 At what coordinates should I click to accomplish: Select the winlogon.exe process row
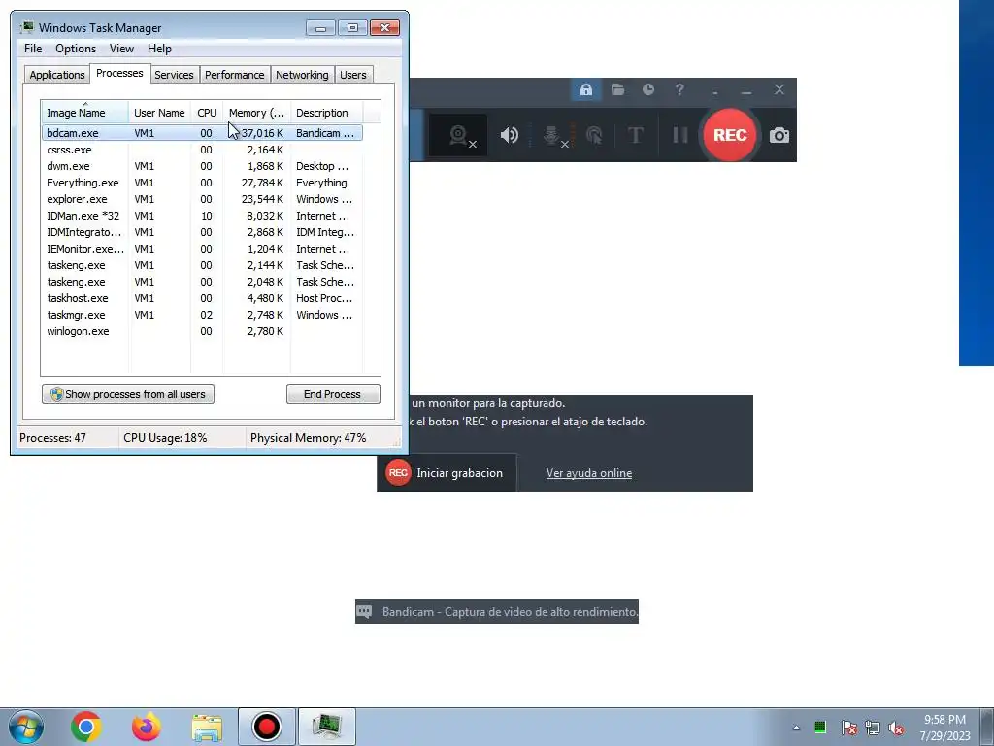pyautogui.click(x=202, y=331)
